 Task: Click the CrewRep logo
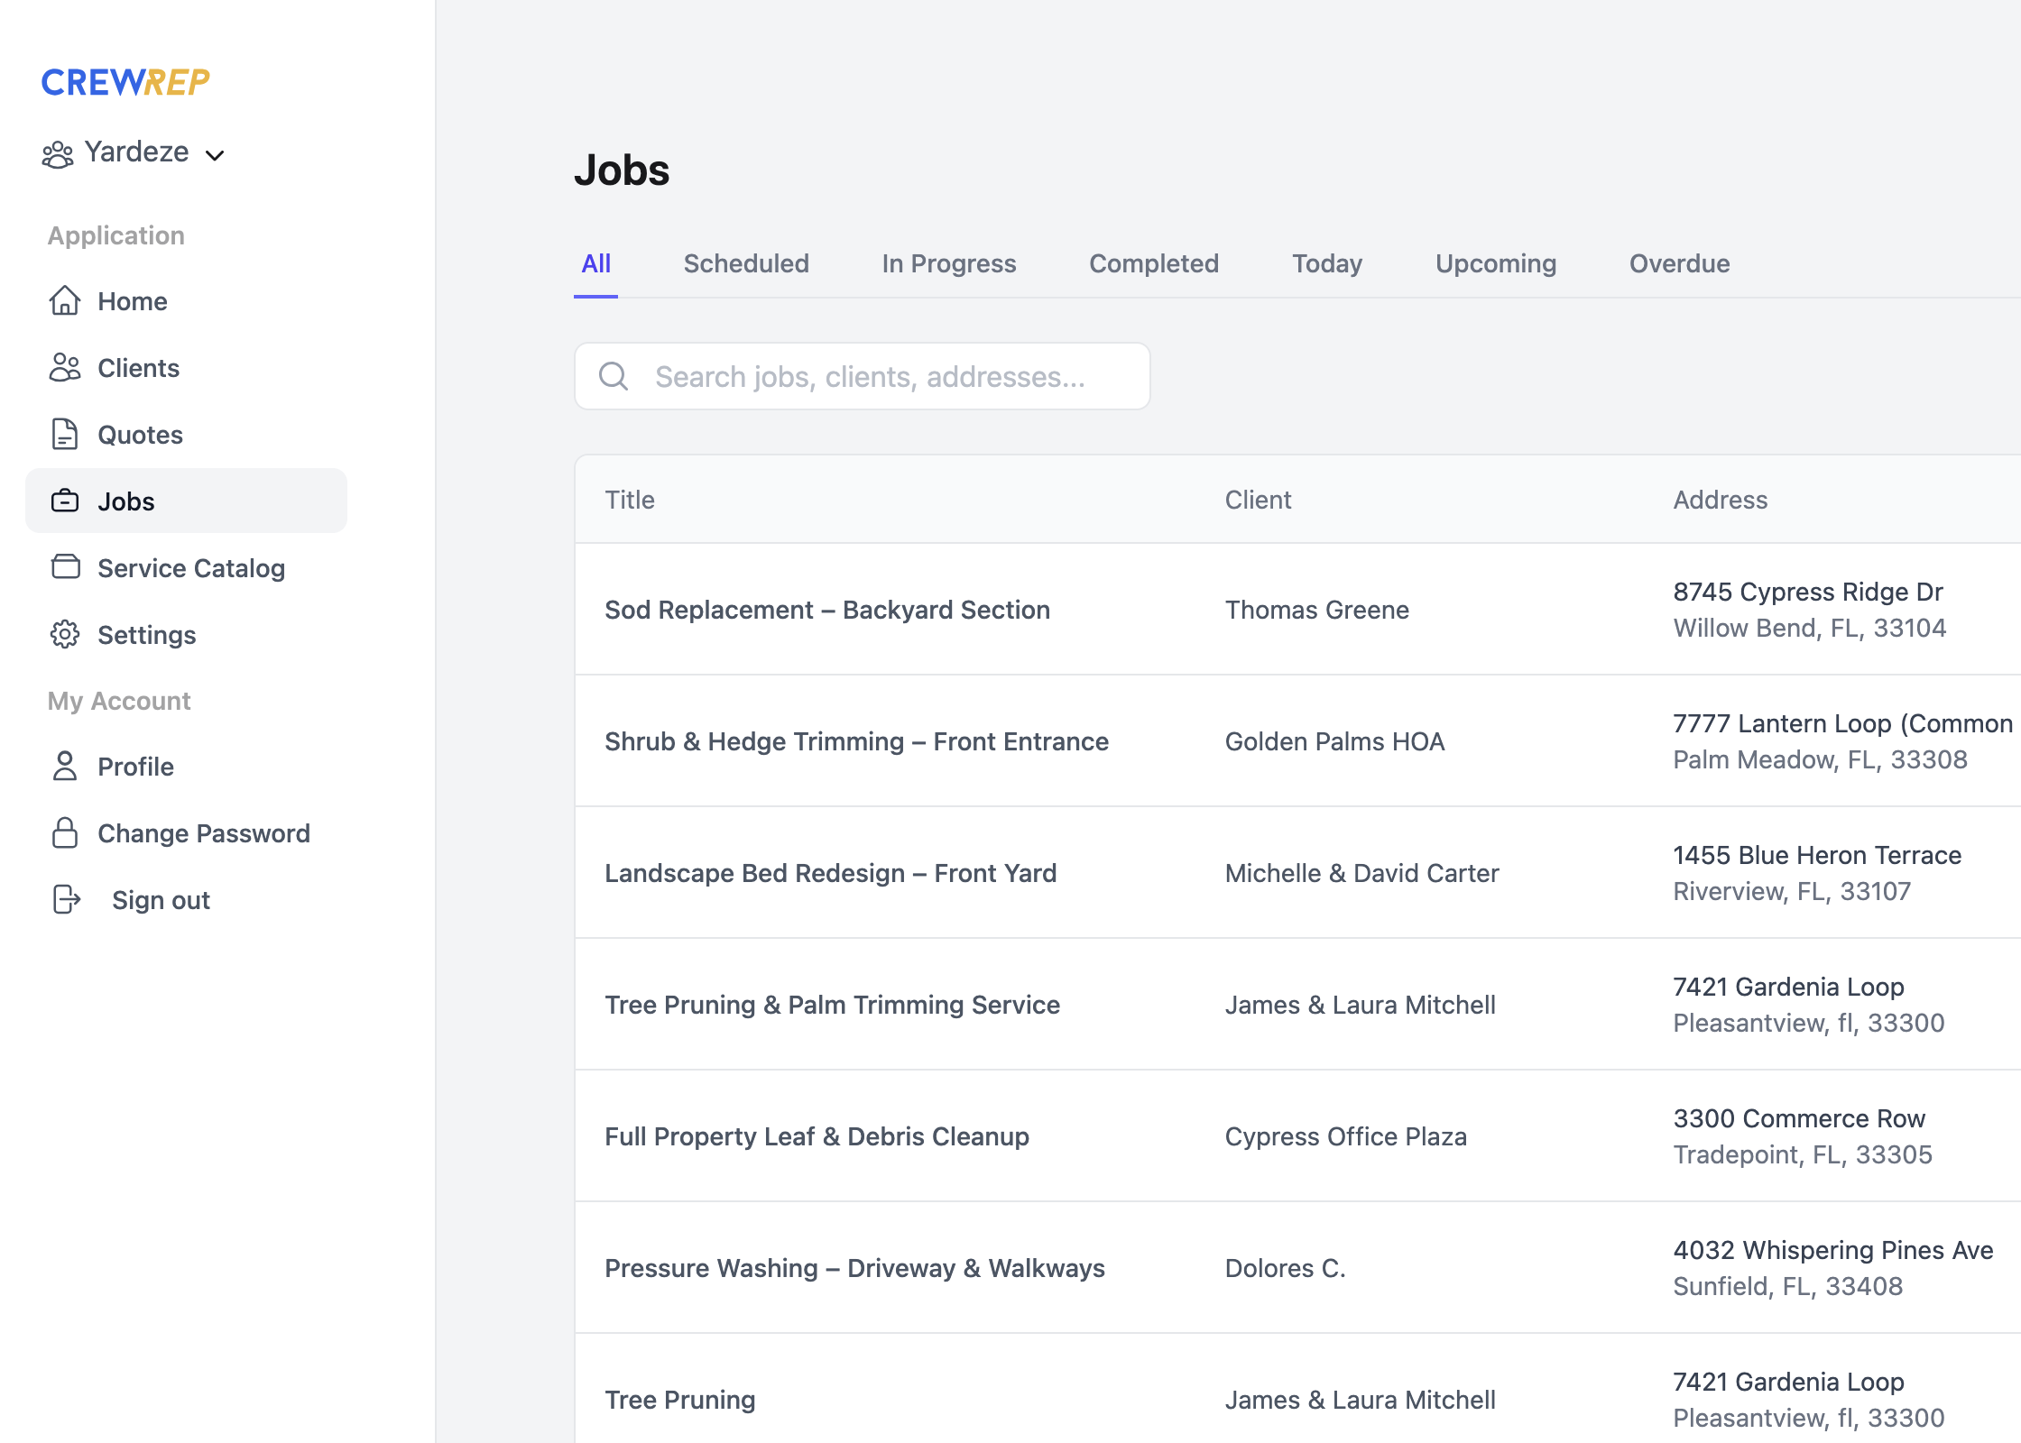pyautogui.click(x=125, y=82)
